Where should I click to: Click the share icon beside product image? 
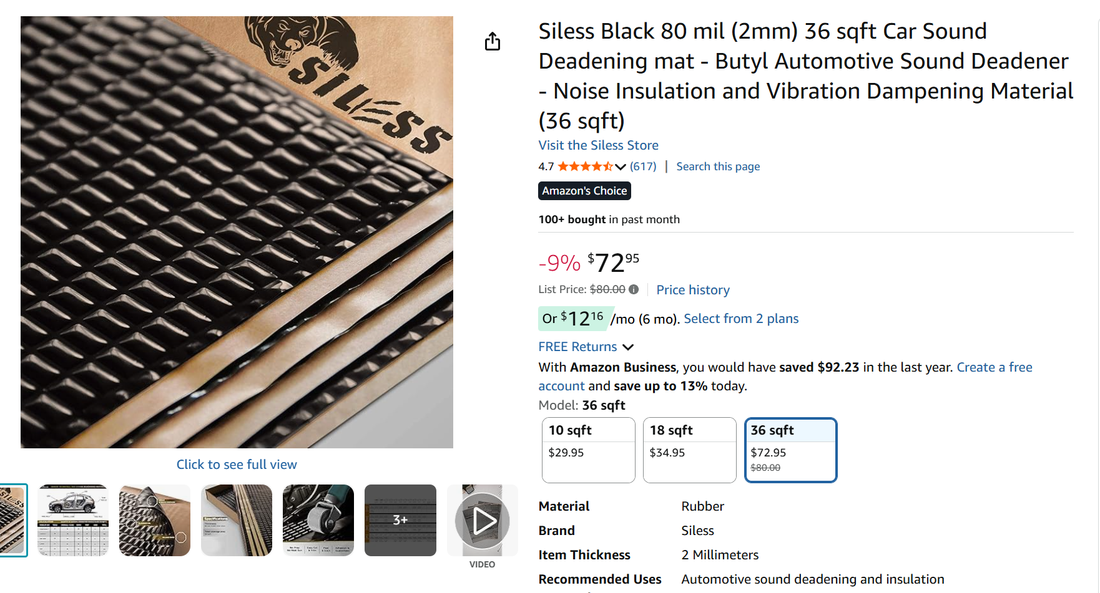click(493, 42)
